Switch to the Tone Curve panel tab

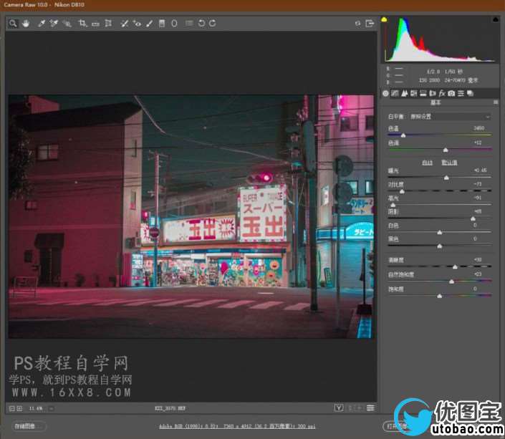click(x=395, y=93)
